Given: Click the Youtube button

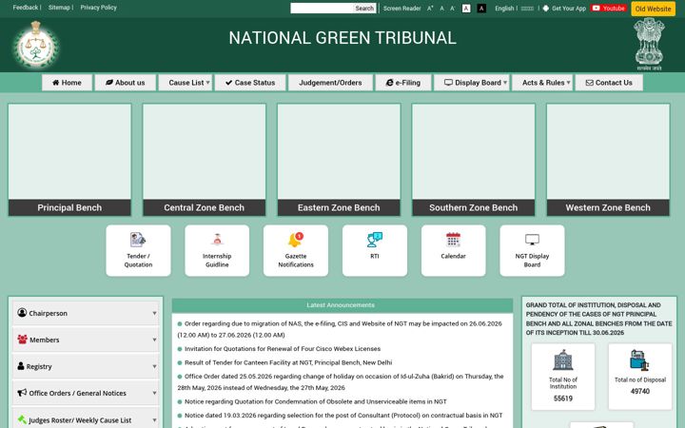Looking at the screenshot, I should coord(609,9).
